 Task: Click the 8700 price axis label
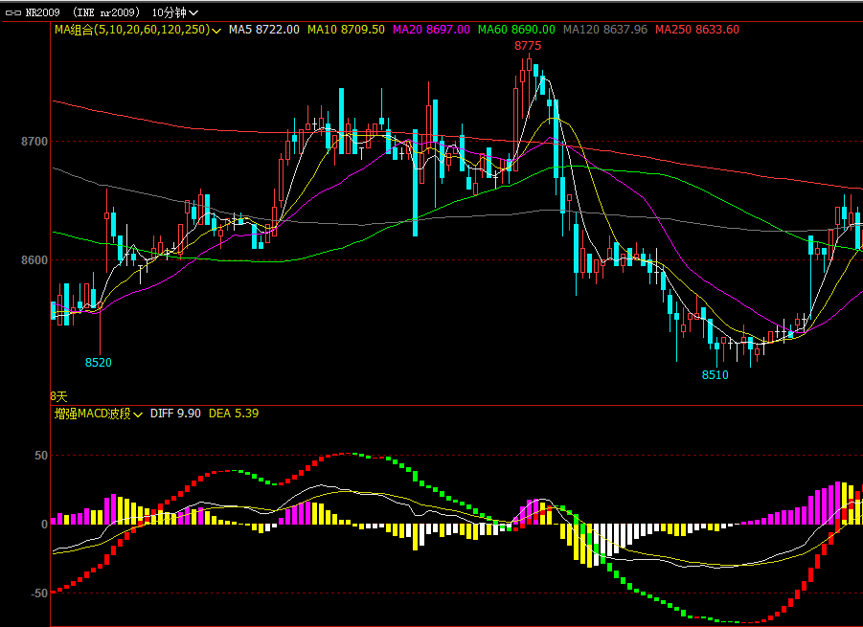click(34, 142)
